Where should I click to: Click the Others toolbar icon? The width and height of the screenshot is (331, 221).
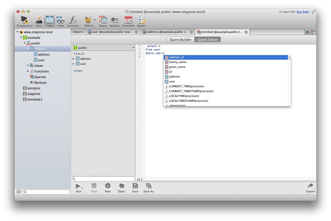[89, 21]
